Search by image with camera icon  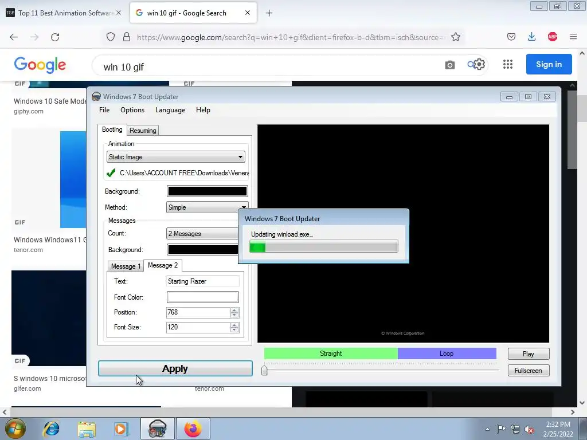pyautogui.click(x=449, y=65)
